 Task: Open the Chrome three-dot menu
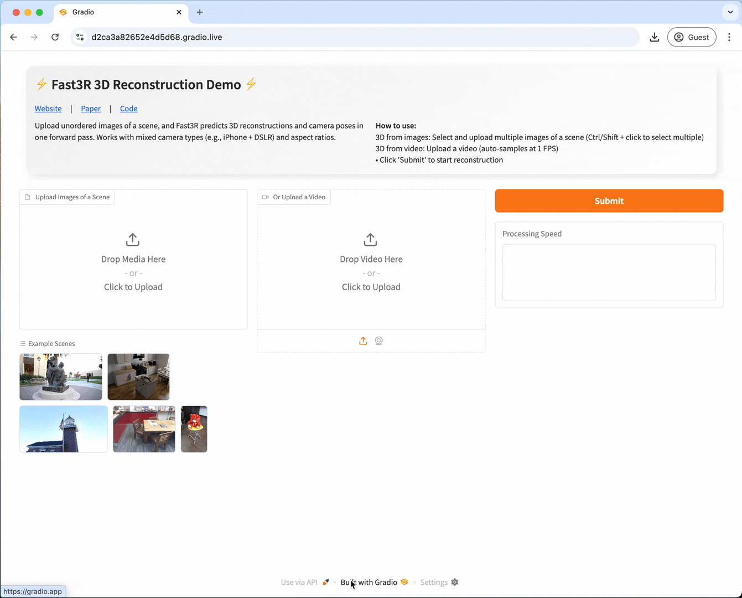[x=729, y=37]
